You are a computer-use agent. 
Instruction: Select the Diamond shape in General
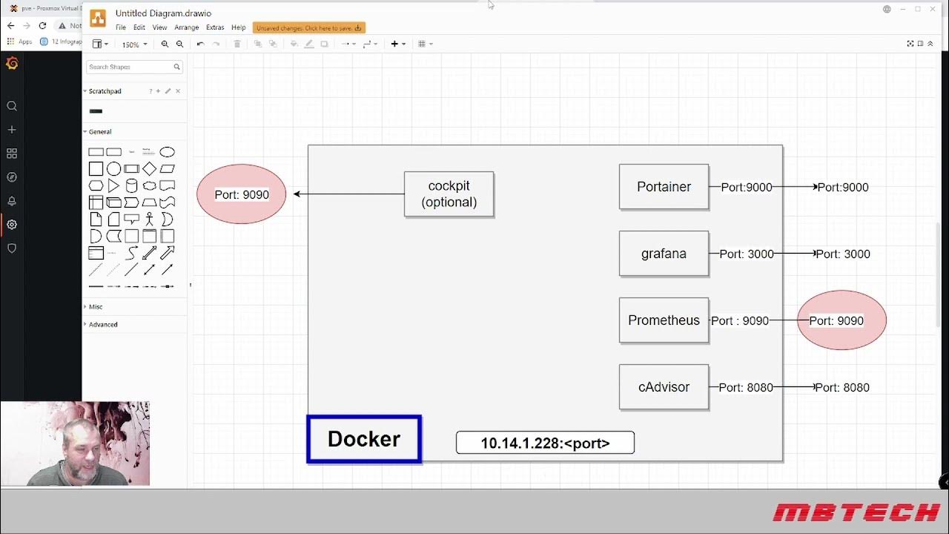pyautogui.click(x=150, y=168)
